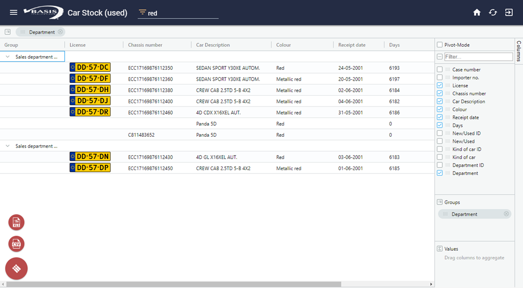Click '4D CDX X16XEL AUT.' description cell
Screen dimensions: 523x288
click(218, 113)
